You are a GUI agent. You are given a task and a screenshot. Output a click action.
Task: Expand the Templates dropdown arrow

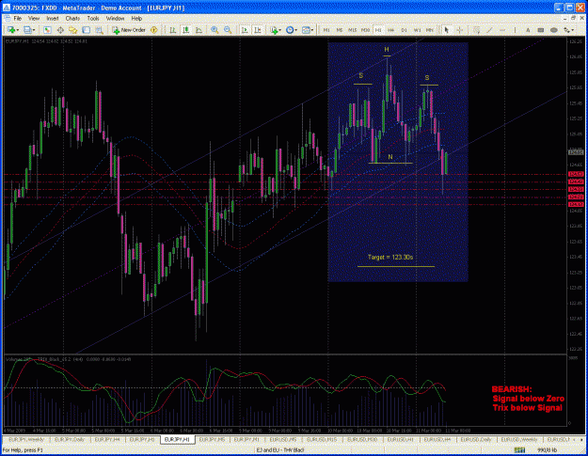click(312, 30)
